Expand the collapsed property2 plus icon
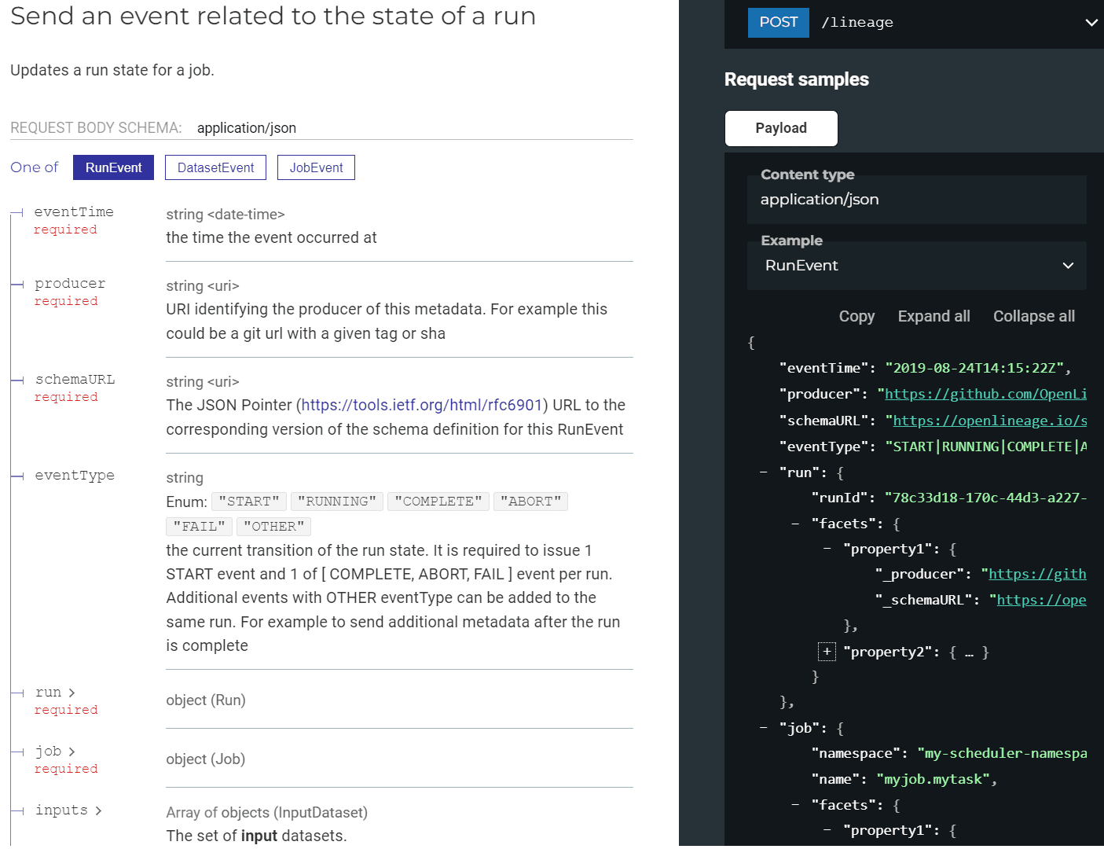 pyautogui.click(x=827, y=652)
